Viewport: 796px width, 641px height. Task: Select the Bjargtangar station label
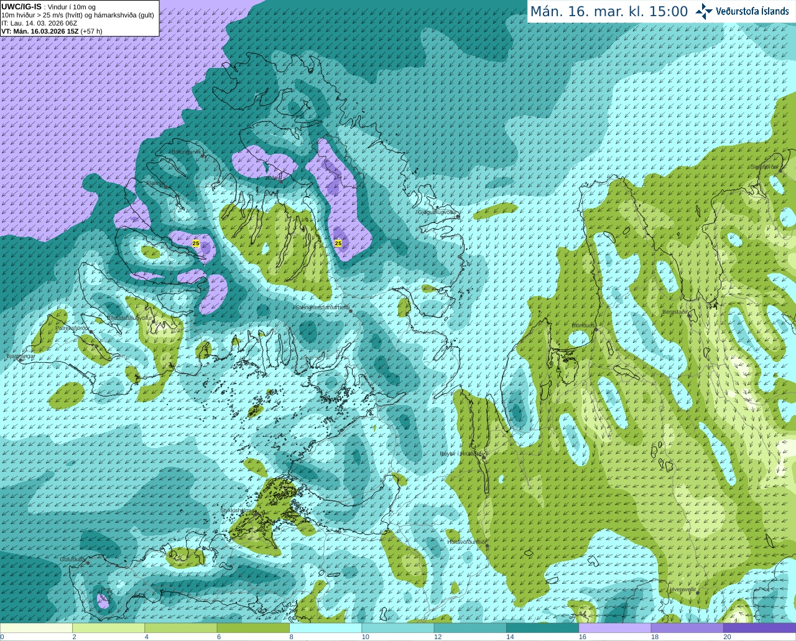[20, 357]
